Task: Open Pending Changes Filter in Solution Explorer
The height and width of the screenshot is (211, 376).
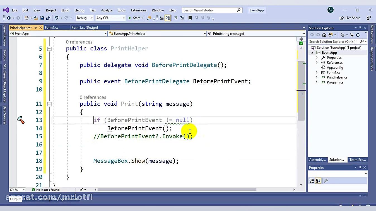Action: point(343,35)
